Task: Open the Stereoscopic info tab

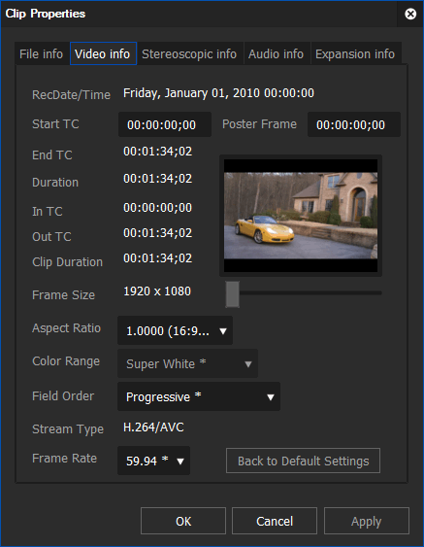Action: click(189, 53)
